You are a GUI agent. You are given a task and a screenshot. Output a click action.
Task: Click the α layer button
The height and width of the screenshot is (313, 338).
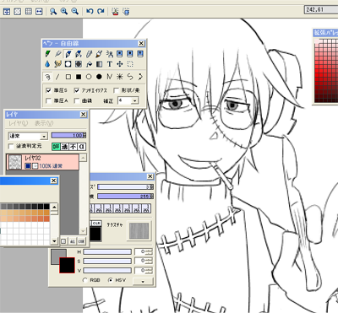[82, 147]
